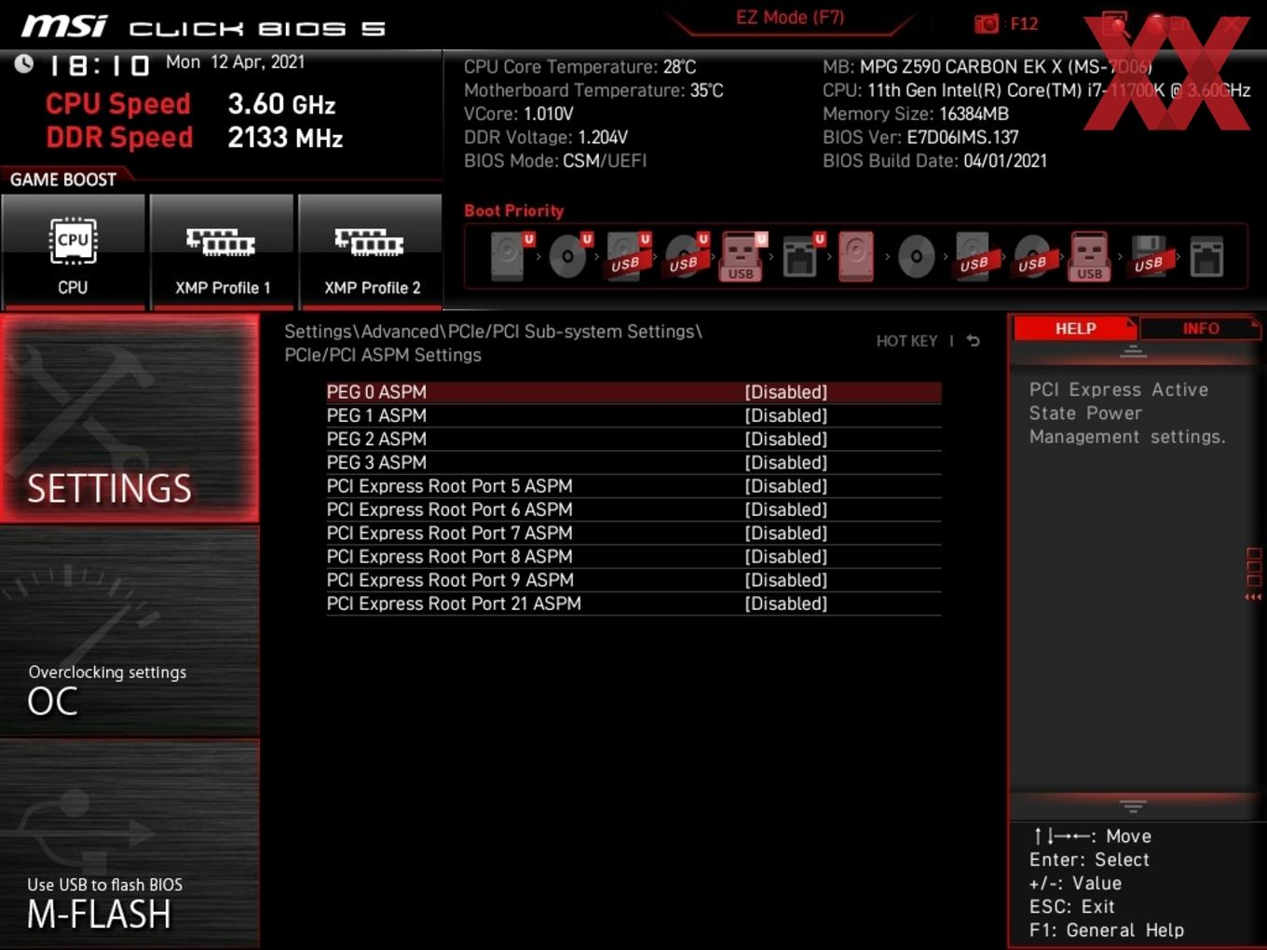The image size is (1267, 950).
Task: Open PCI Express Root Port 8 ASPM value
Action: tap(785, 556)
